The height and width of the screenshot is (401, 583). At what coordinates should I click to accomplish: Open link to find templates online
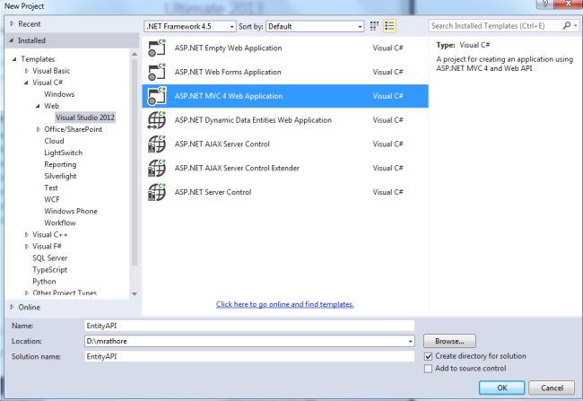[285, 304]
